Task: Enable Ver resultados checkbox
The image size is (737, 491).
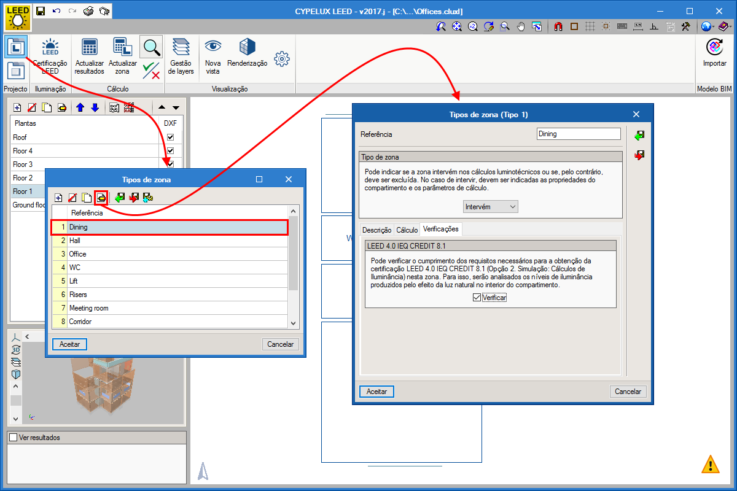Action: pyautogui.click(x=14, y=438)
